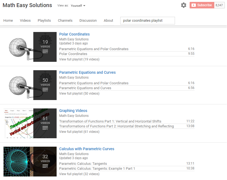
Task: Click channel name under Polar Coordinates playlist
Action: (74, 39)
